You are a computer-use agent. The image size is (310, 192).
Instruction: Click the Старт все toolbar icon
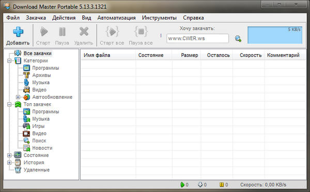point(112,31)
